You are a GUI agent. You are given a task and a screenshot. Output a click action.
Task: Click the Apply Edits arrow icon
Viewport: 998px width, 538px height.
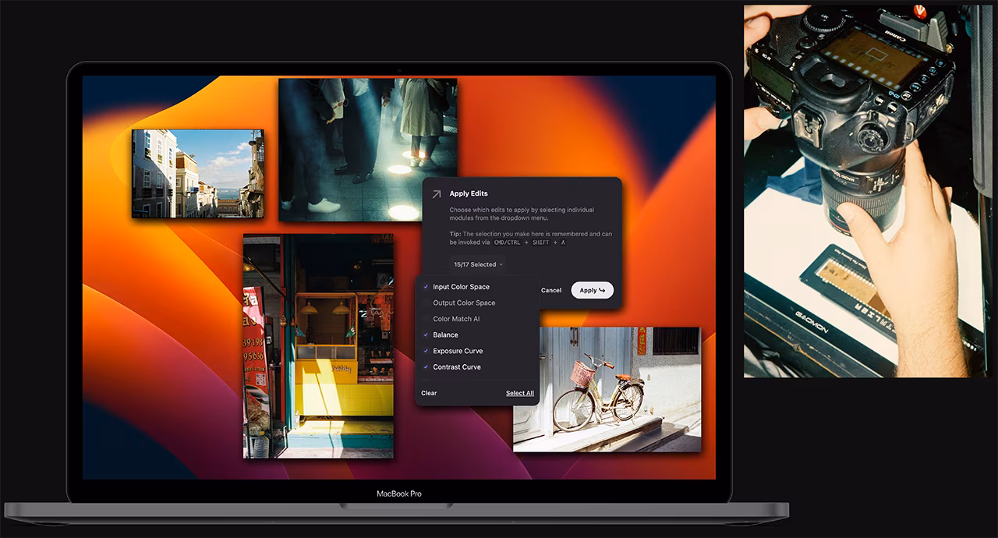point(436,194)
